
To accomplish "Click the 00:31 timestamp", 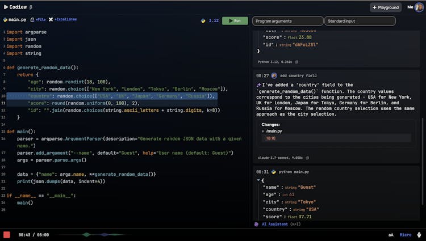I will [x=262, y=172].
